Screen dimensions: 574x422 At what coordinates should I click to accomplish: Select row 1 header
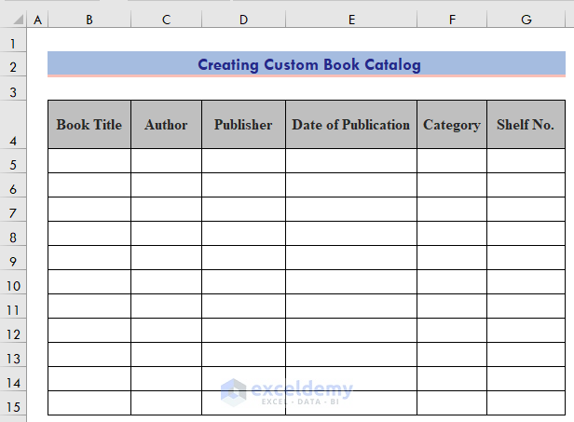13,40
